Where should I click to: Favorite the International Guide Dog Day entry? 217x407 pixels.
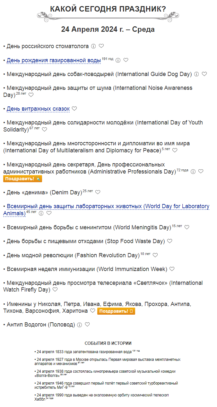(x=204, y=74)
